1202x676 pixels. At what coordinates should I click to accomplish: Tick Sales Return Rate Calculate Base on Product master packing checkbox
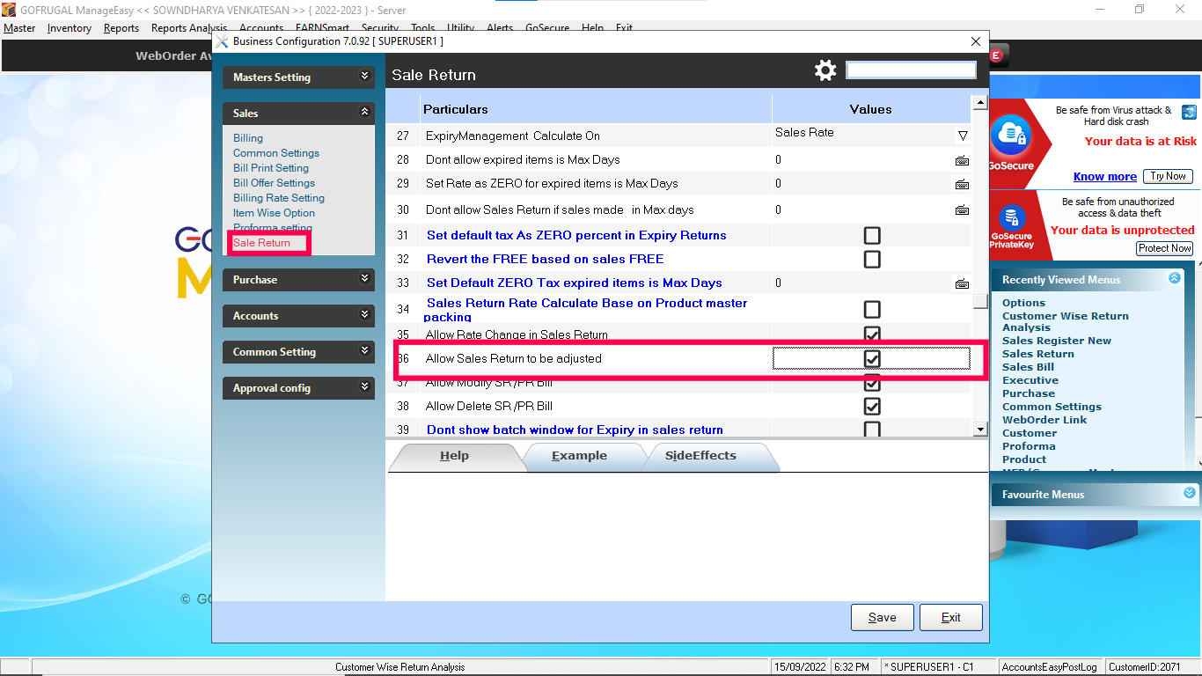click(x=872, y=309)
